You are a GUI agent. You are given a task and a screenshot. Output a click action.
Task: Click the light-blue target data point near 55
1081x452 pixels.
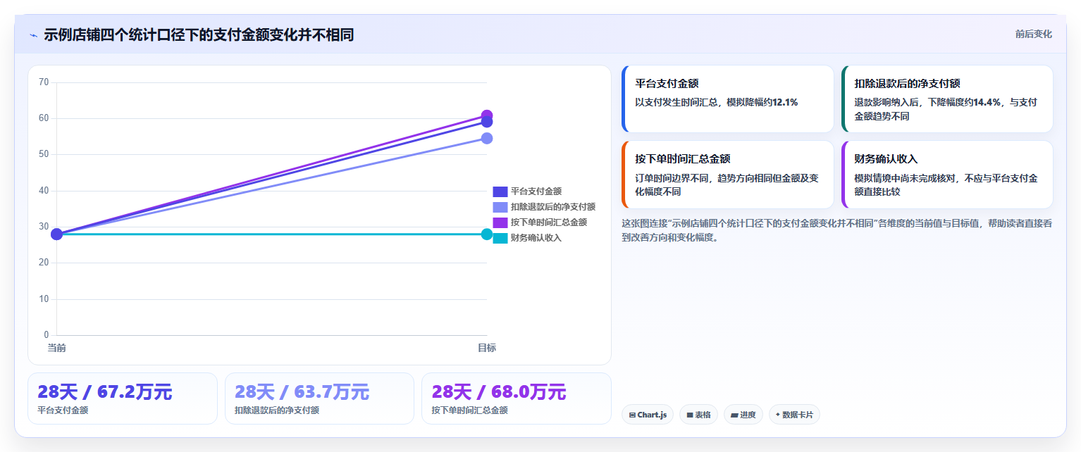click(487, 138)
